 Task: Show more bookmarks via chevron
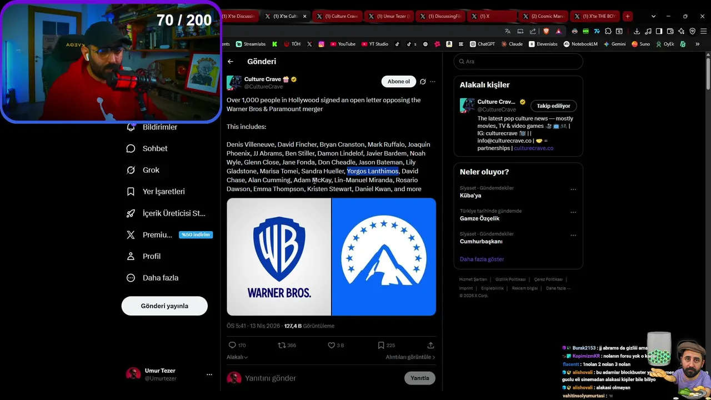(x=698, y=44)
